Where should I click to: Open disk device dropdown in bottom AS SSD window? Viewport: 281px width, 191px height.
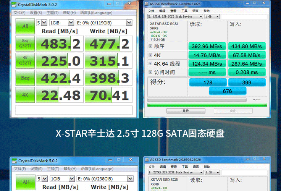176,172
